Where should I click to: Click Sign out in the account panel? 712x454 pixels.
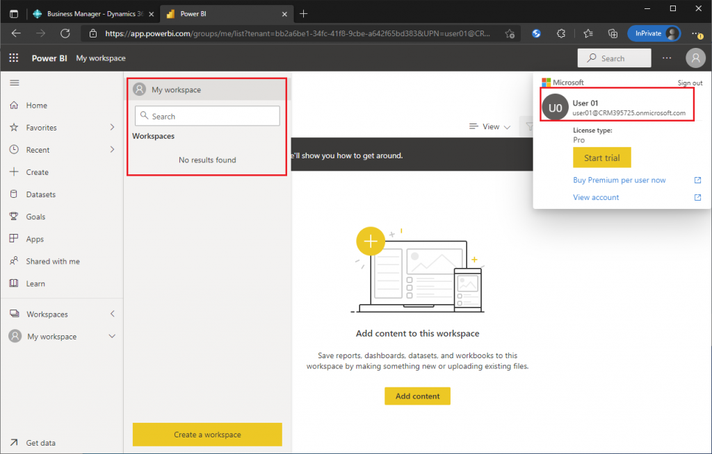pos(690,83)
